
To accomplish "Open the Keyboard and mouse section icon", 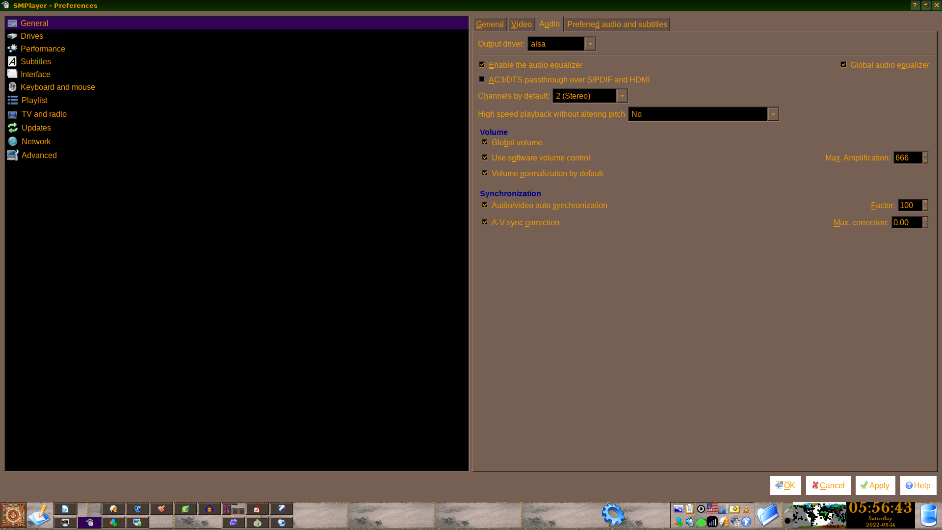I will 12,87.
